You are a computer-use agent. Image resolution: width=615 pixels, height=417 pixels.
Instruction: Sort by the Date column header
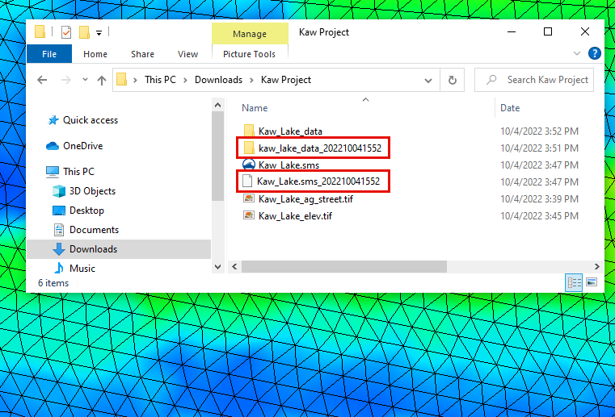[510, 108]
